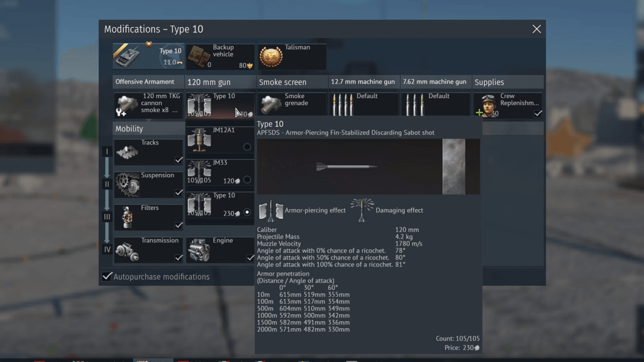
Task: Click the Transmission modification icon
Action: (x=127, y=250)
